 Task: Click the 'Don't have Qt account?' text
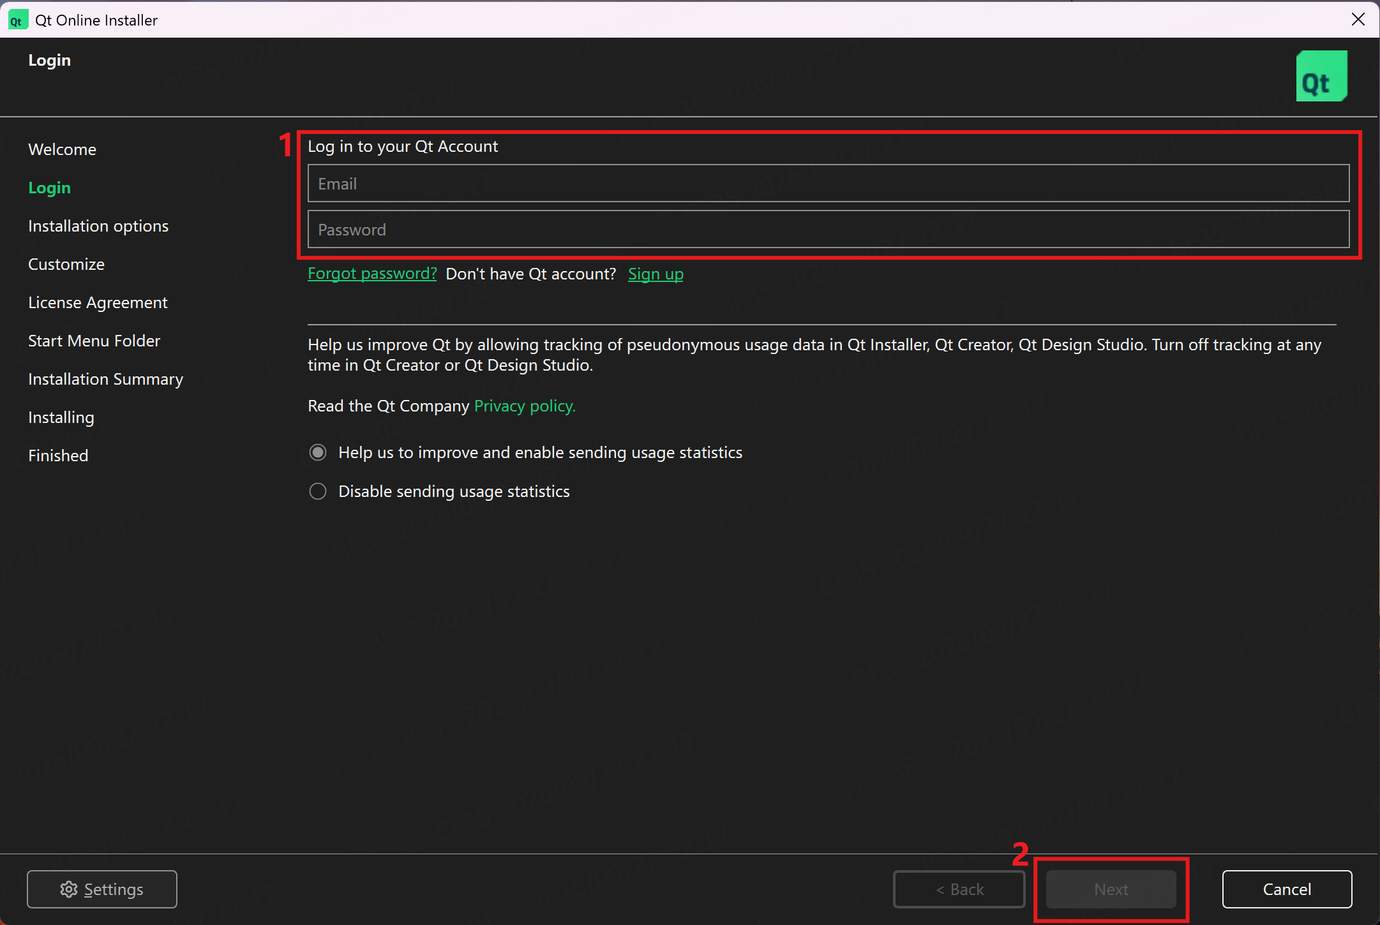pyautogui.click(x=531, y=274)
